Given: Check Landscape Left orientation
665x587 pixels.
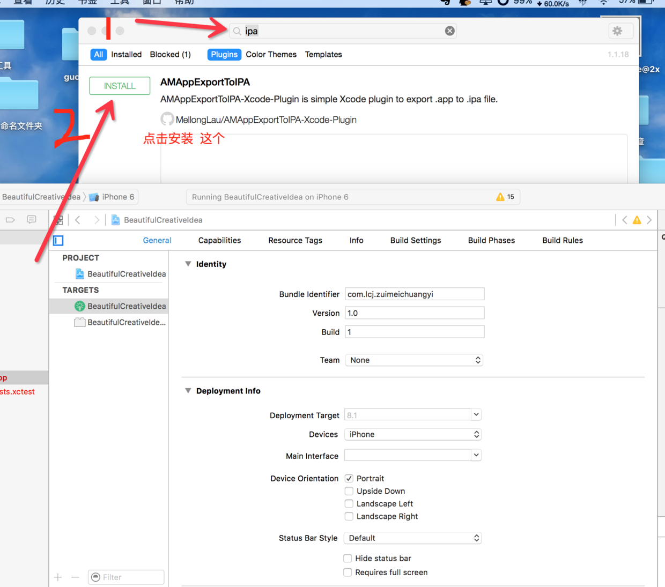Looking at the screenshot, I should tap(349, 503).
